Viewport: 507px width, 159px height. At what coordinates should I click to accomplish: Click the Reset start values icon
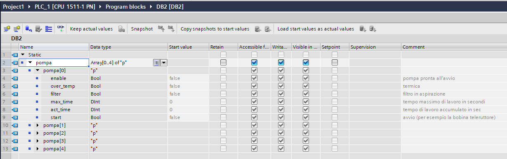(x=28, y=29)
